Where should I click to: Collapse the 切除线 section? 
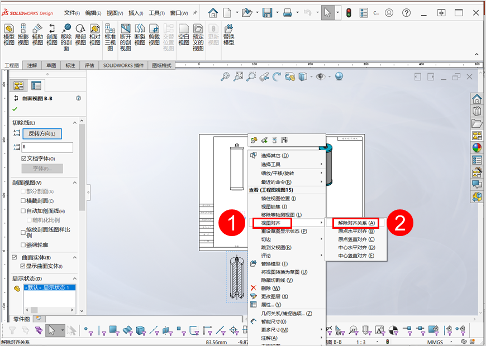(x=75, y=123)
